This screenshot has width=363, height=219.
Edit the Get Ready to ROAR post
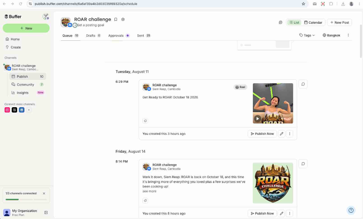coord(281,134)
